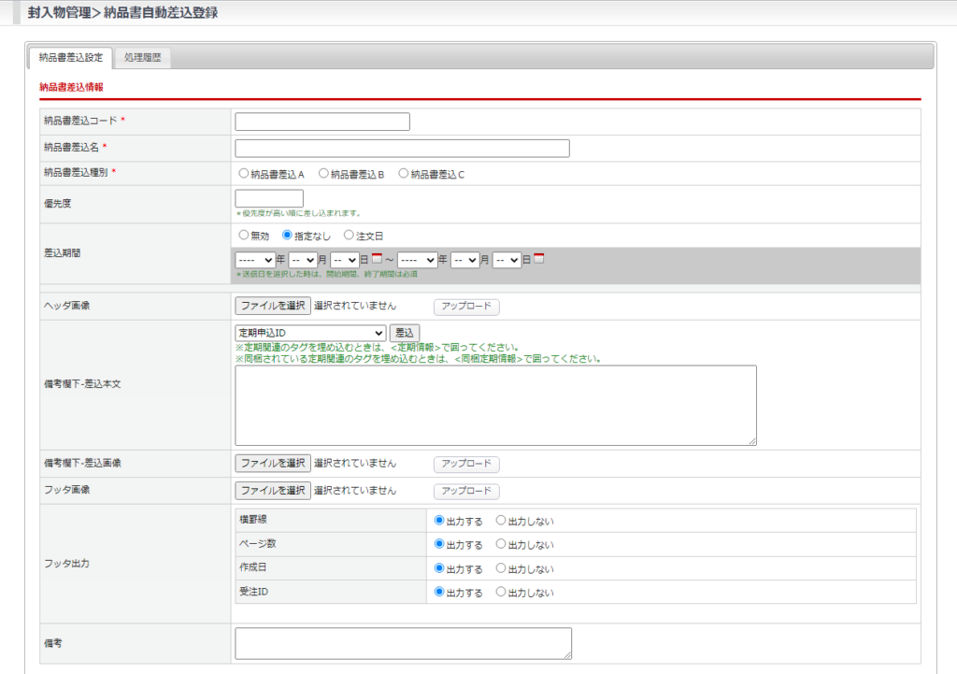Screen dimensions: 957x674
Task: Choose 無効 for 差込期間
Action: [244, 236]
